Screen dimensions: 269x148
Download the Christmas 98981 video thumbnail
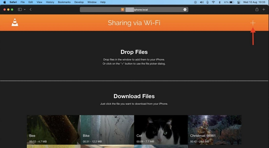[215, 130]
